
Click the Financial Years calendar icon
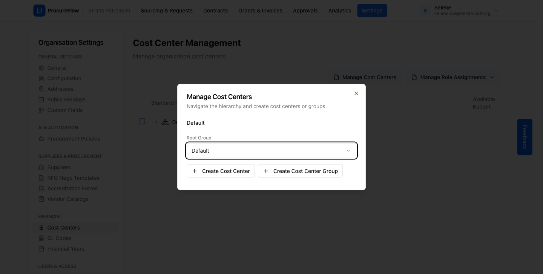tap(41, 249)
